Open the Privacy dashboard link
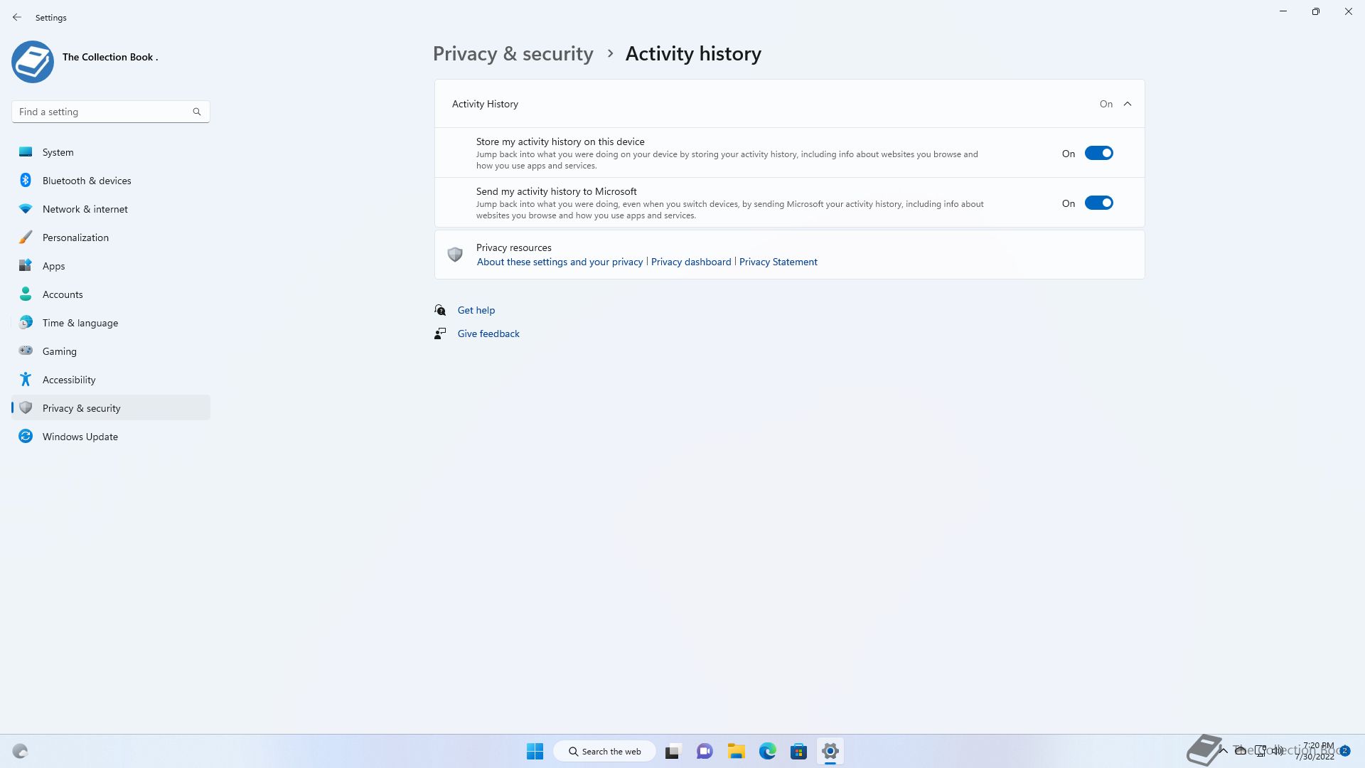This screenshot has height=768, width=1365. coord(691,262)
